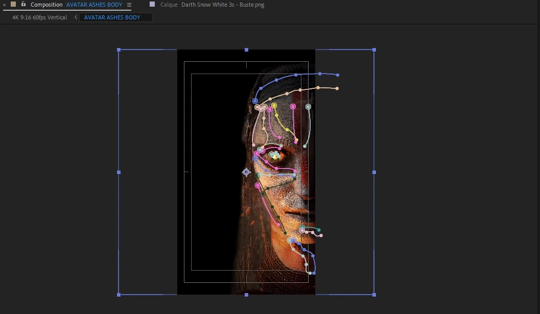Viewport: 540px width, 314px height.
Task: Toggle the viewer lock icon
Action: [24, 4]
